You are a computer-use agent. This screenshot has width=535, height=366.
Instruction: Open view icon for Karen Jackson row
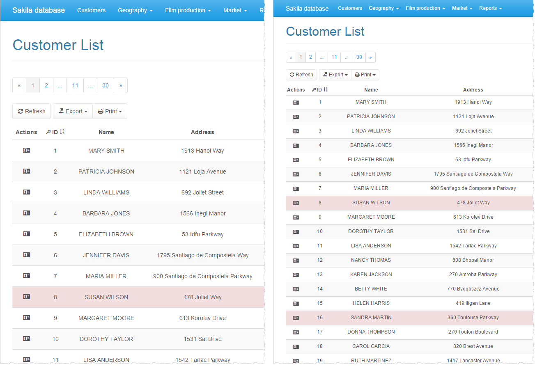296,275
